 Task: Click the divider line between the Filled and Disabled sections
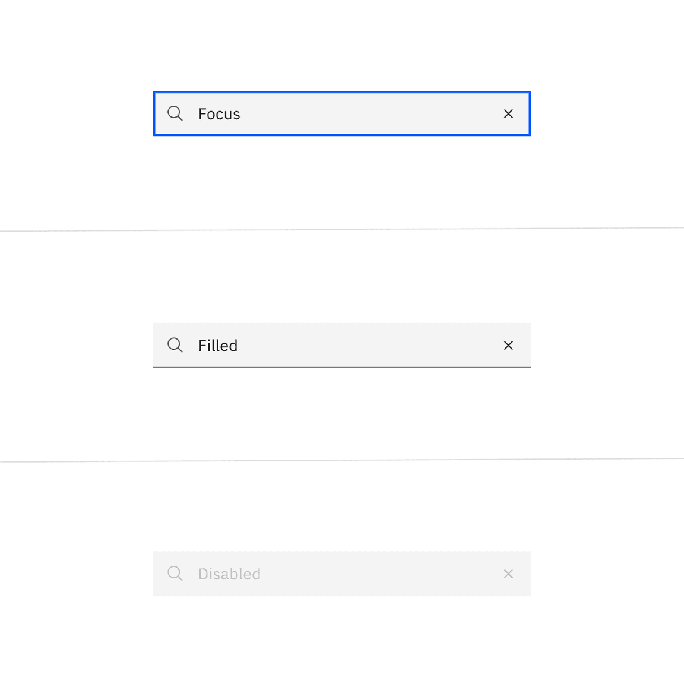(342, 460)
